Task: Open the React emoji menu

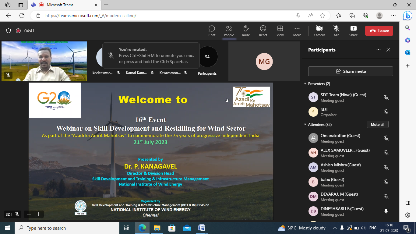Action: [x=263, y=31]
